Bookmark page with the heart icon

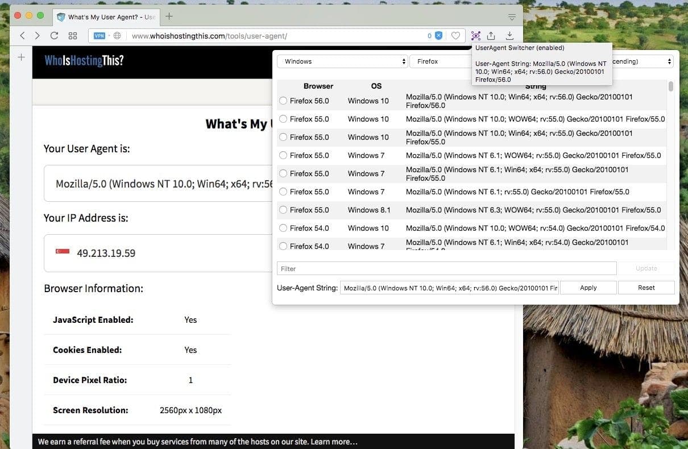click(455, 36)
